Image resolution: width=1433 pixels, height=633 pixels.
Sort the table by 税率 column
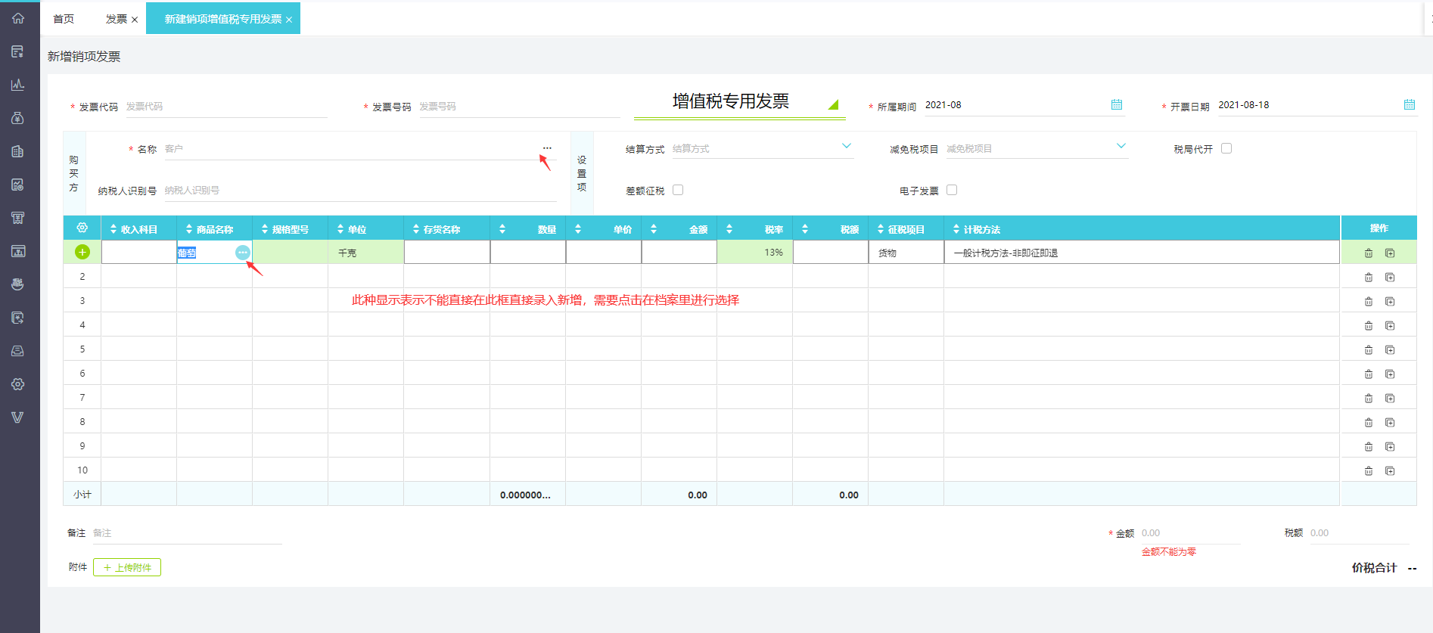(x=729, y=229)
